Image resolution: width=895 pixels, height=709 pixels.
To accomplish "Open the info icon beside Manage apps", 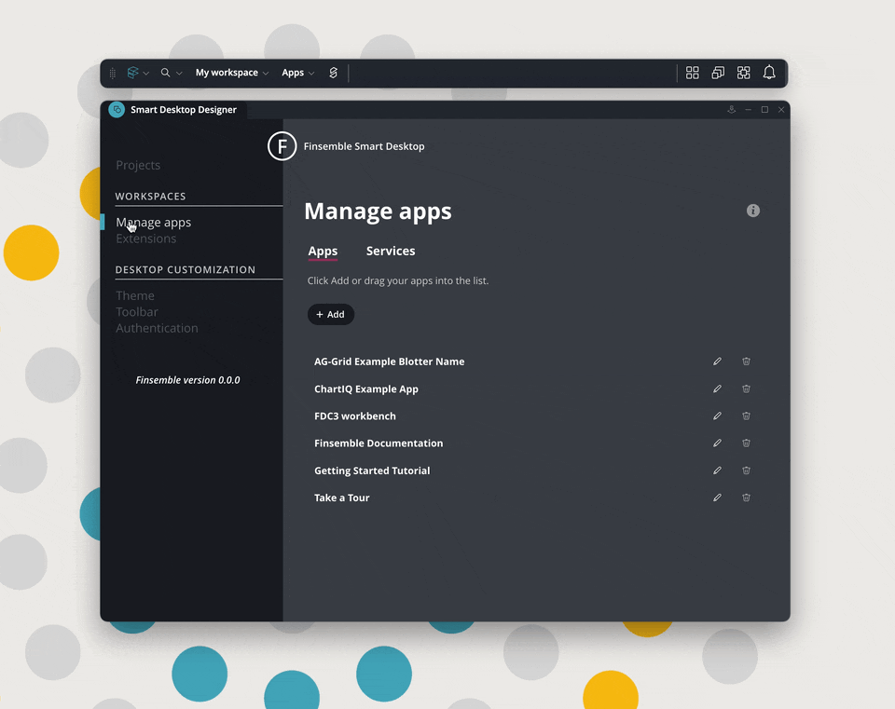I will (x=753, y=211).
